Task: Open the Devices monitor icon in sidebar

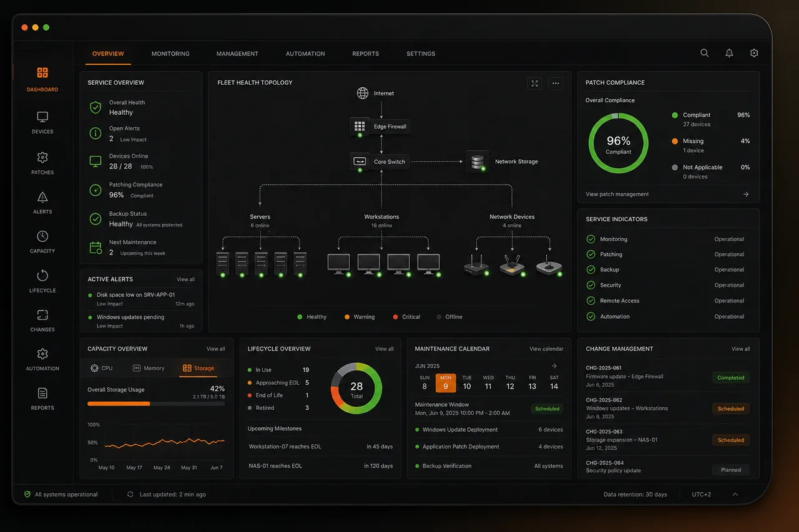Action: 42,117
